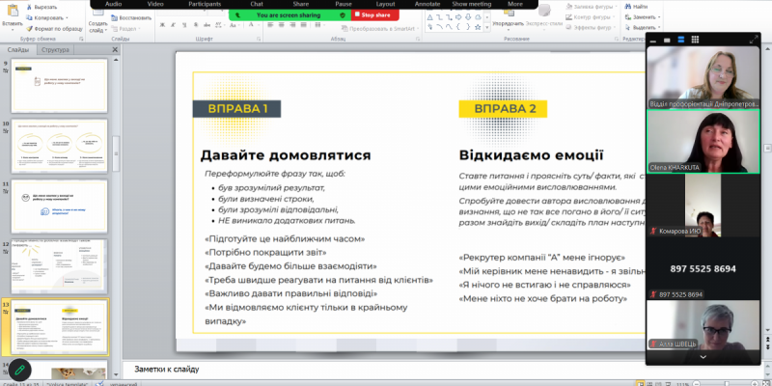The height and width of the screenshot is (386, 772).
Task: Align text left
Action: click(270, 25)
